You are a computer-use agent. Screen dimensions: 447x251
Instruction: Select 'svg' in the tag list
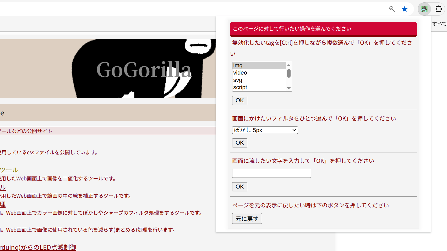(x=258, y=80)
